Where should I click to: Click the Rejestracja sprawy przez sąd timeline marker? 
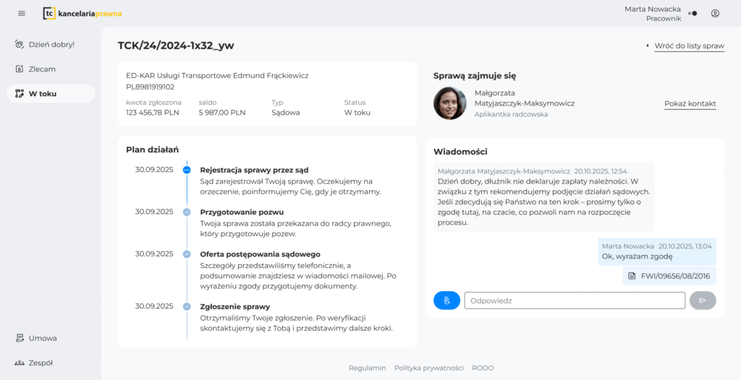click(x=187, y=170)
